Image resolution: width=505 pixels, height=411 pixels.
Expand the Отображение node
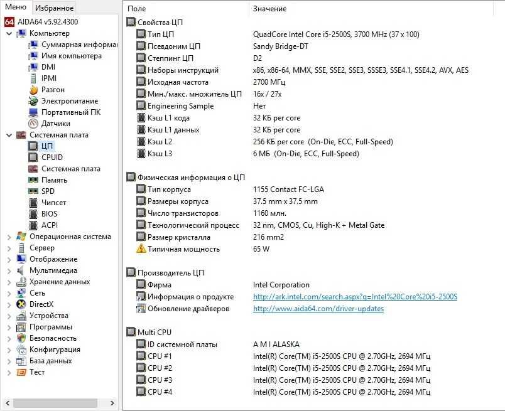tap(9, 260)
